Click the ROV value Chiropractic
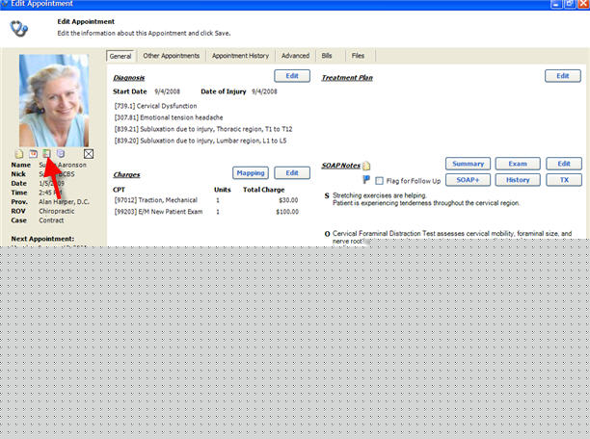Image resolution: width=590 pixels, height=439 pixels. (57, 211)
